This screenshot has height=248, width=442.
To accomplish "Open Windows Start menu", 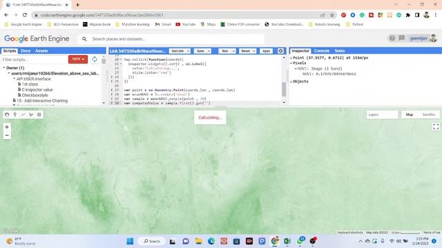I will tap(130, 241).
